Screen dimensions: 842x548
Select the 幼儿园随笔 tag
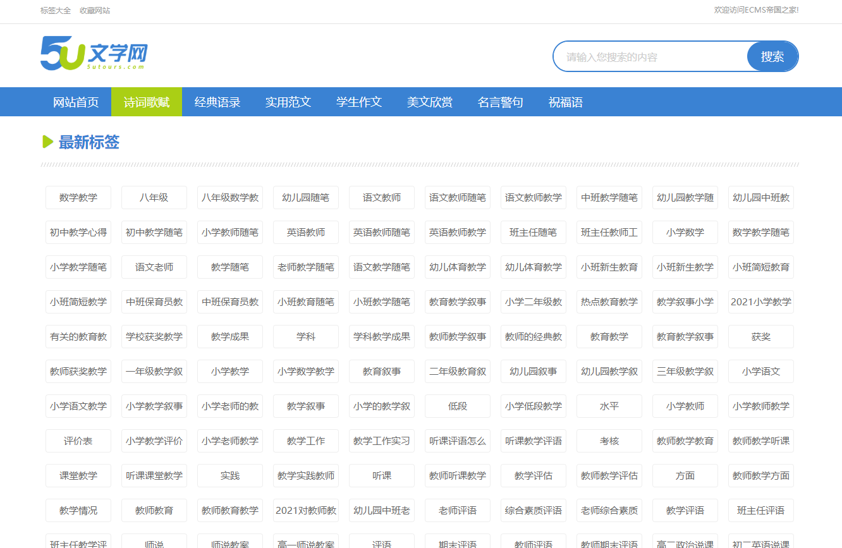(305, 197)
